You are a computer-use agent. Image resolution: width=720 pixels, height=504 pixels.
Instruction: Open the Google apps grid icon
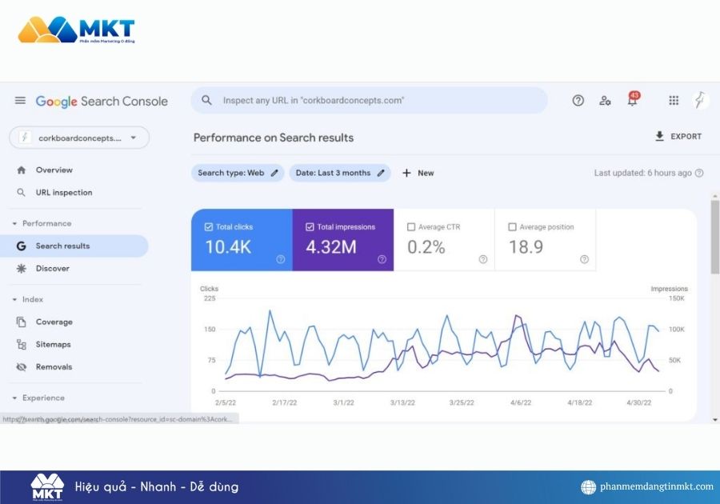point(674,100)
